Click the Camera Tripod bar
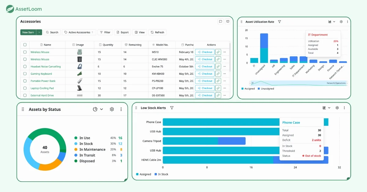The width and height of the screenshot is (367, 192). tap(204, 141)
